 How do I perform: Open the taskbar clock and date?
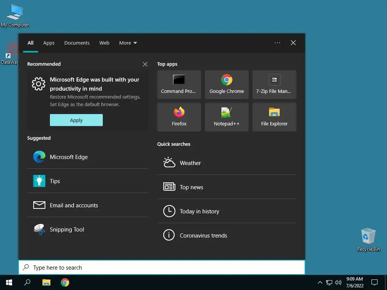[354, 282]
